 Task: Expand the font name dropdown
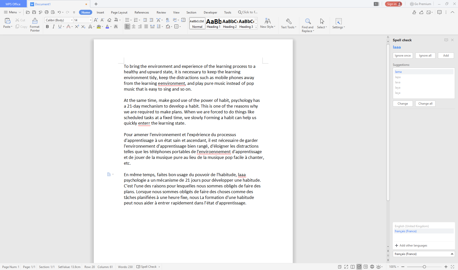click(x=72, y=20)
